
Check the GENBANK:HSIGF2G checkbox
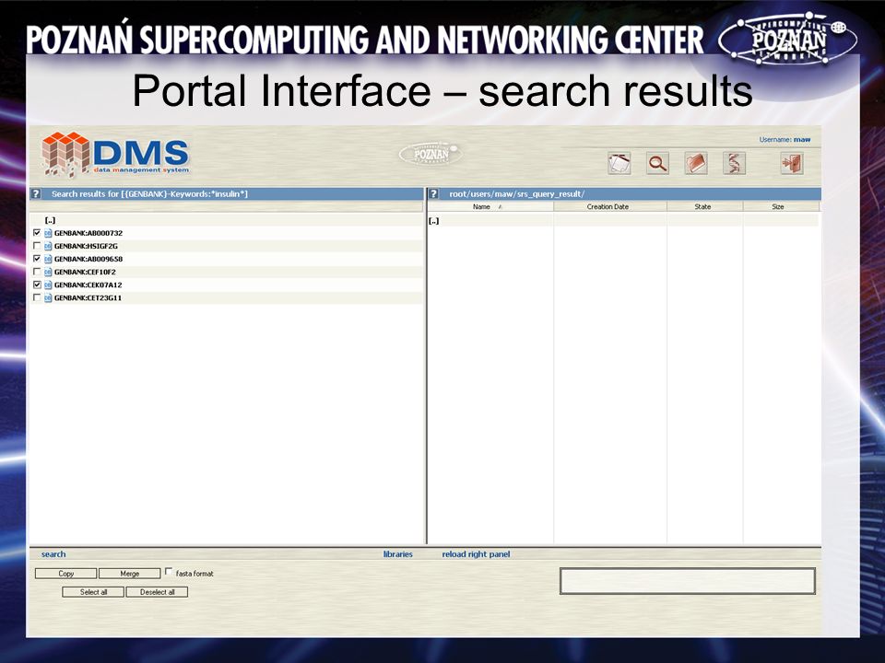point(37,245)
